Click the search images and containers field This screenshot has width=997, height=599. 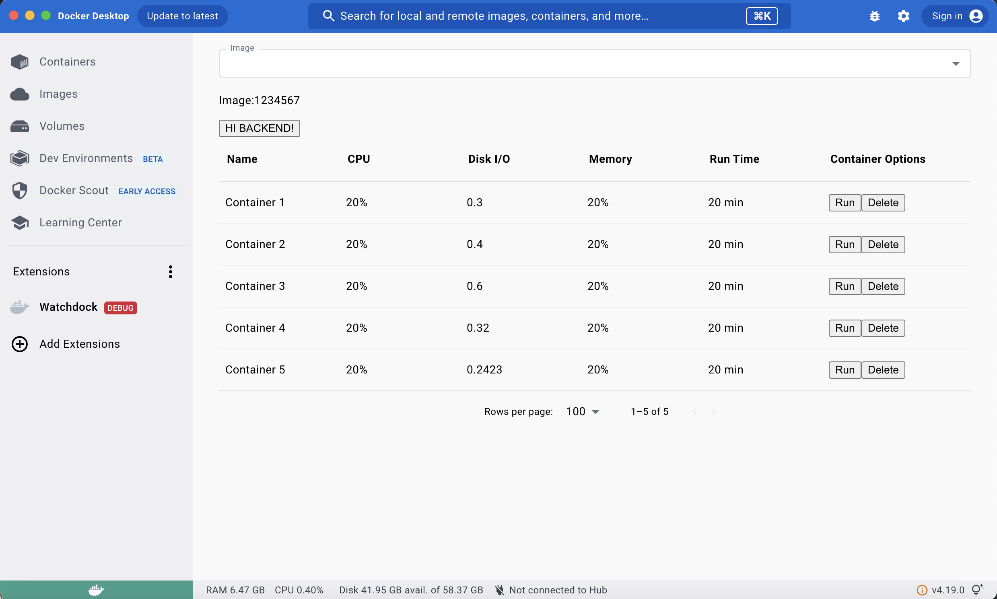pos(525,16)
